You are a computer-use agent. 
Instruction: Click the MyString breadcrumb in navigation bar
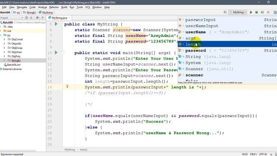46,13
